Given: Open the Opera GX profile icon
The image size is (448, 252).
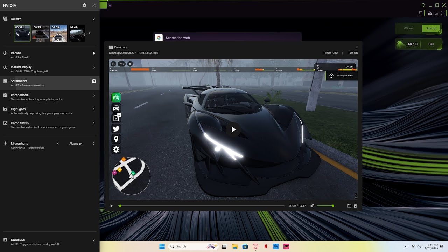Looking at the screenshot, I should click(430, 13).
